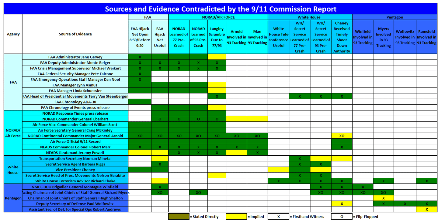
Task: Click White House Terrorism Advisor Richard Clarke
Action: tap(75, 181)
